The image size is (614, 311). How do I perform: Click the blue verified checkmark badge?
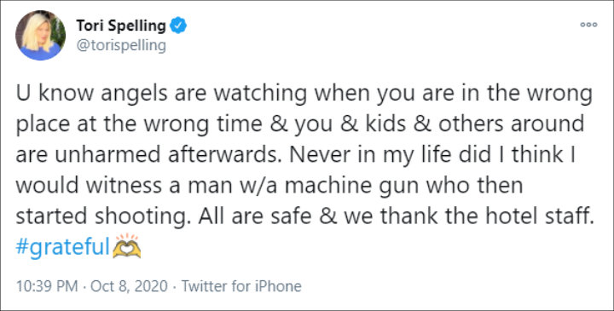tap(178, 26)
